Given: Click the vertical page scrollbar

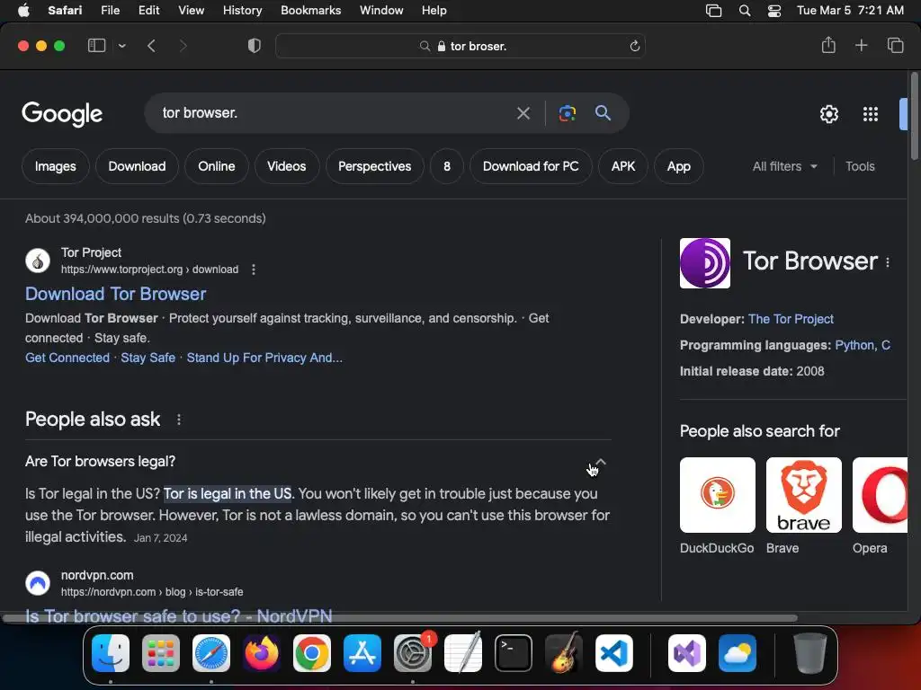Looking at the screenshot, I should [914, 116].
